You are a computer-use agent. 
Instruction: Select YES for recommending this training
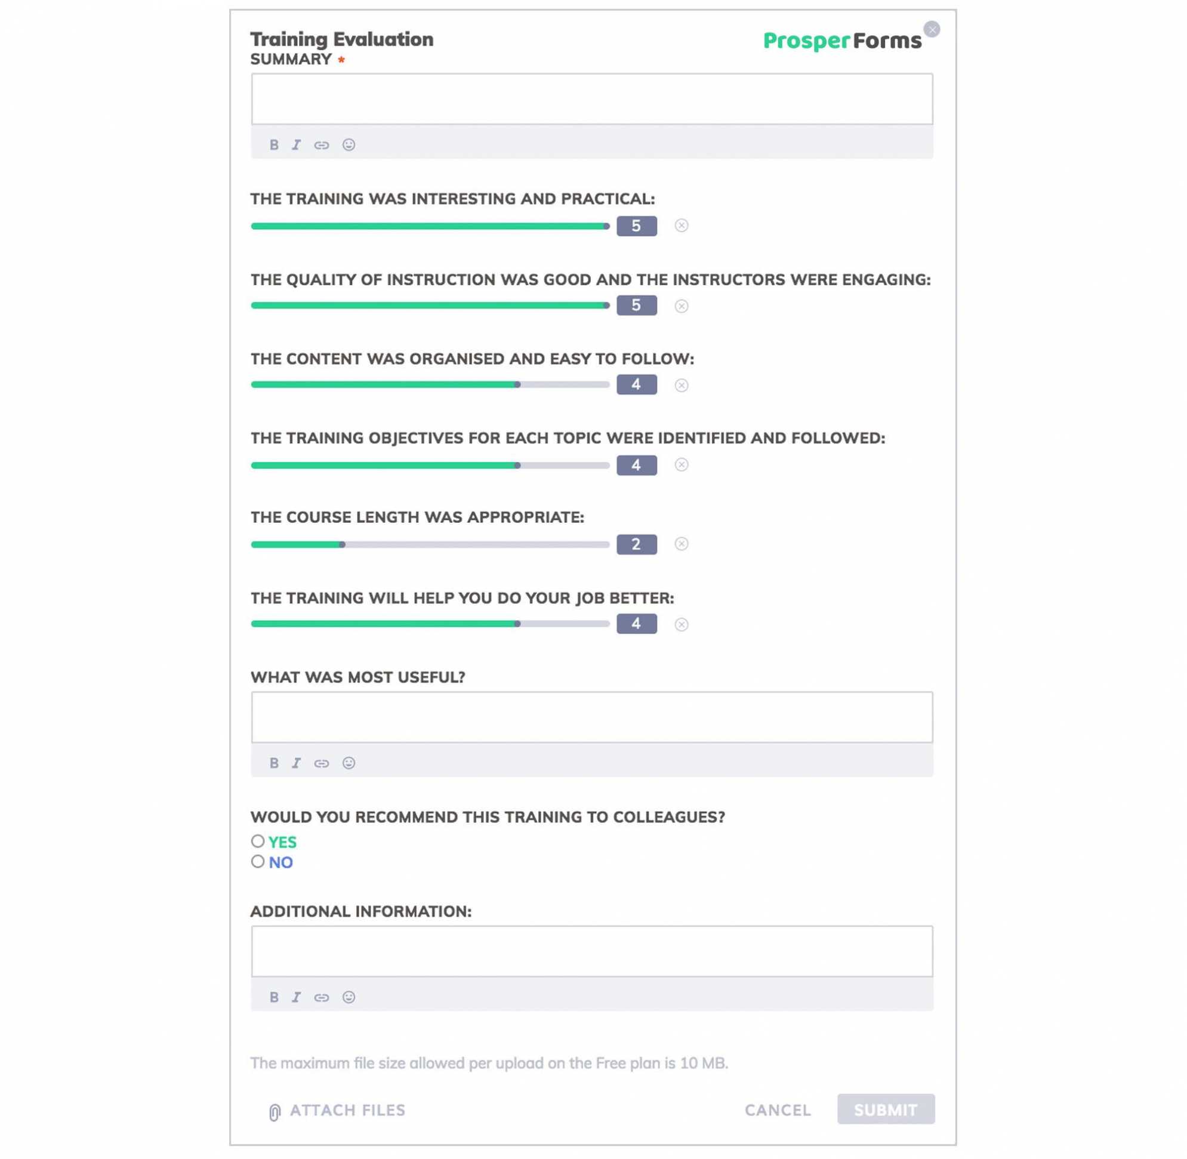click(257, 841)
